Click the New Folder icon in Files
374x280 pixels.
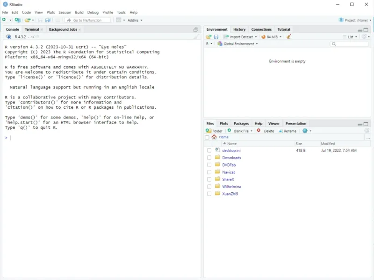pyautogui.click(x=209, y=131)
